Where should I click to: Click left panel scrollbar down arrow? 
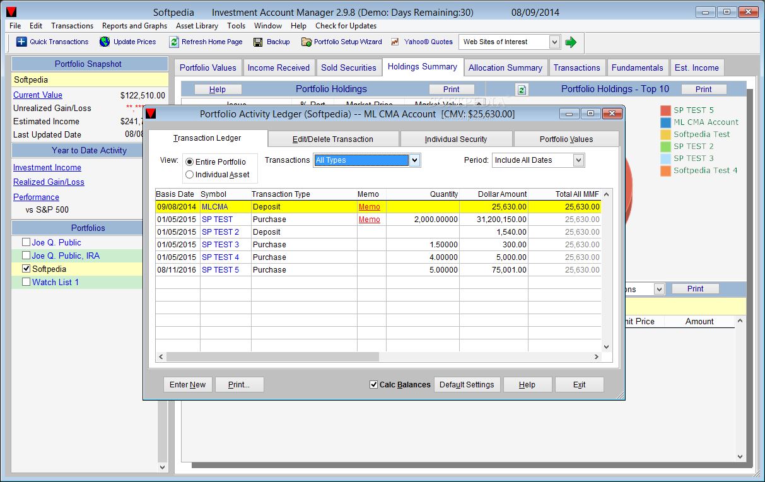(163, 467)
